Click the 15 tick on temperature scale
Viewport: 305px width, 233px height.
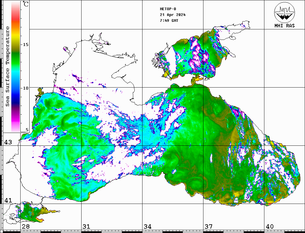point(26,45)
